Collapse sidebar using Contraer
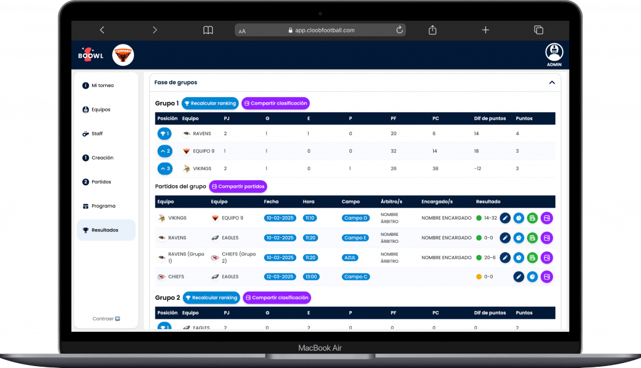This screenshot has width=641, height=368. click(x=106, y=319)
